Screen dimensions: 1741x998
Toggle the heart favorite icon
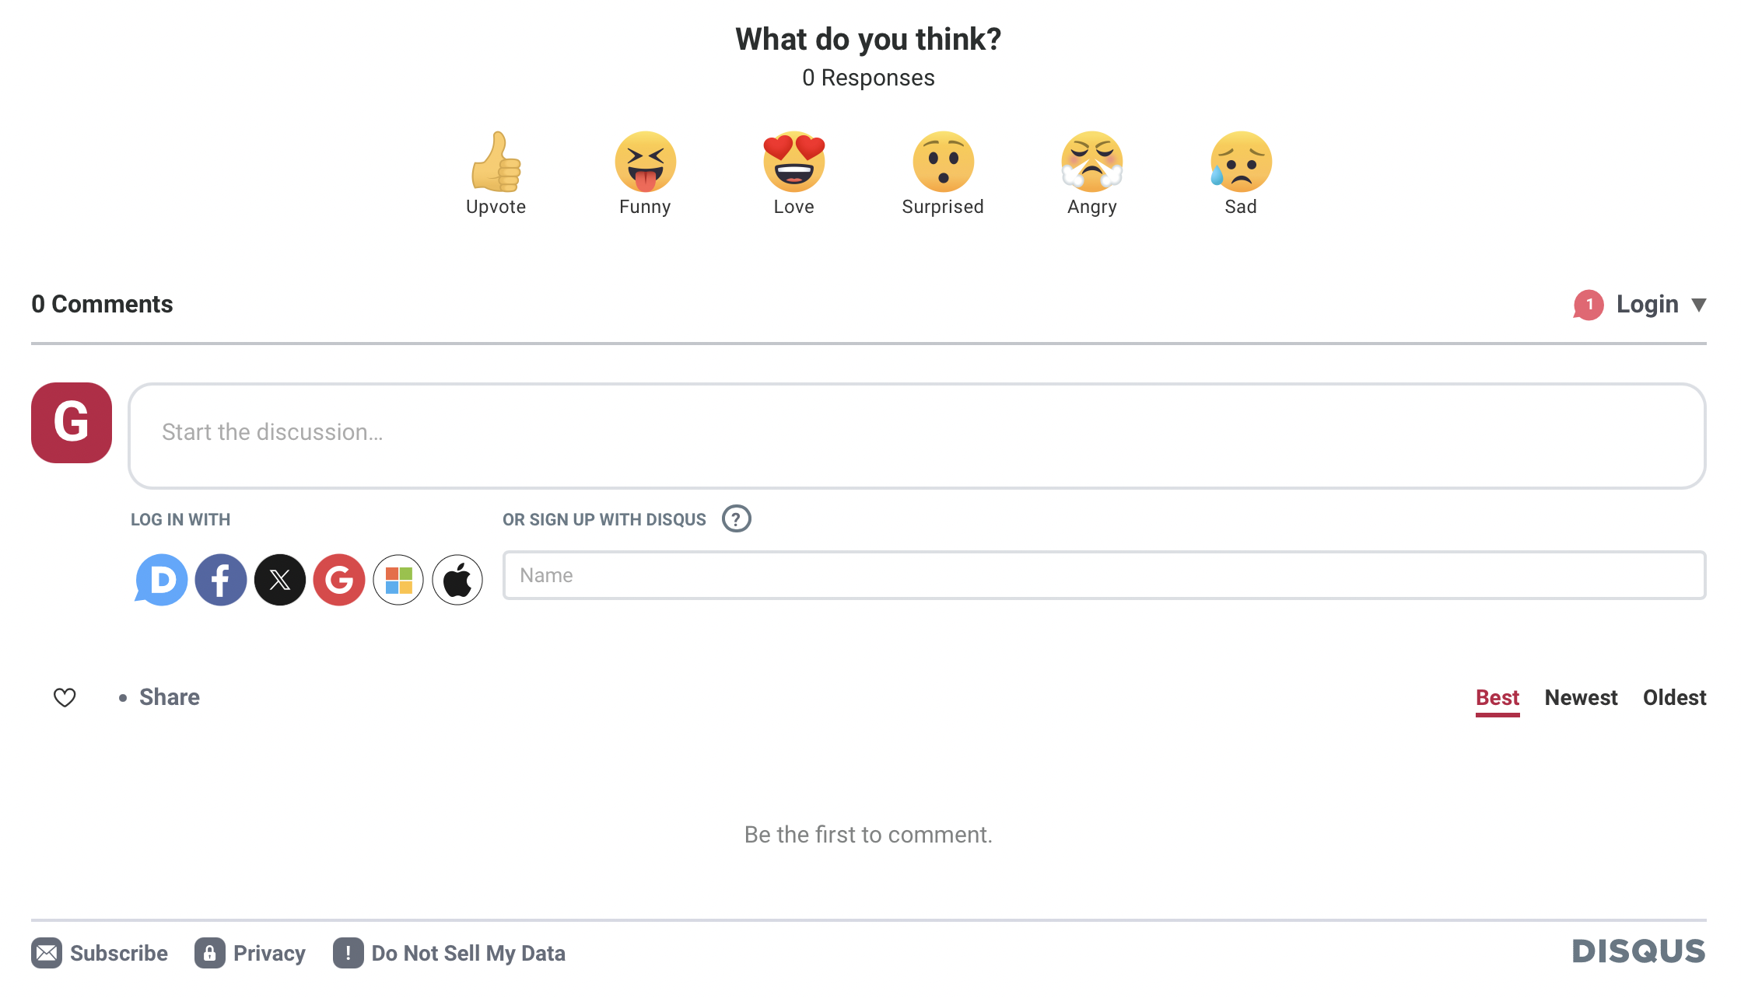[x=65, y=697]
